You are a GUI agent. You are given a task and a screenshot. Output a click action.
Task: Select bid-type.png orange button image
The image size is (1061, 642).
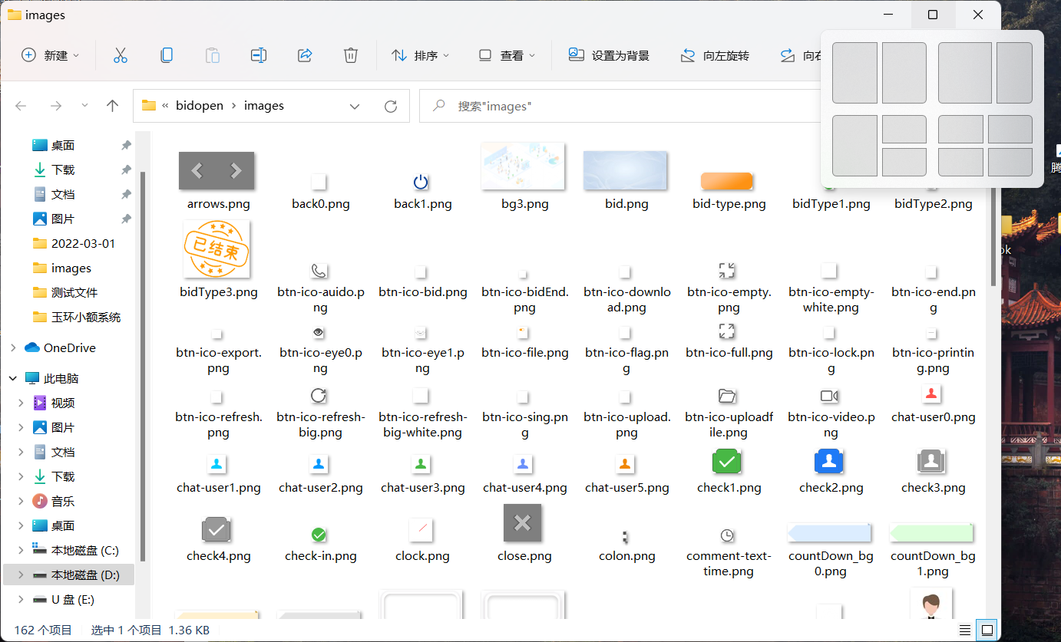click(x=727, y=181)
